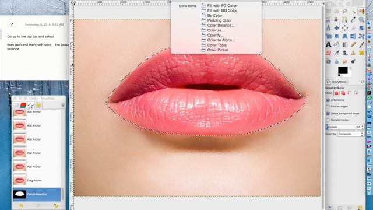This screenshot has width=373, height=210.
Task: Select the Clone stamp tool
Action: coord(353,52)
